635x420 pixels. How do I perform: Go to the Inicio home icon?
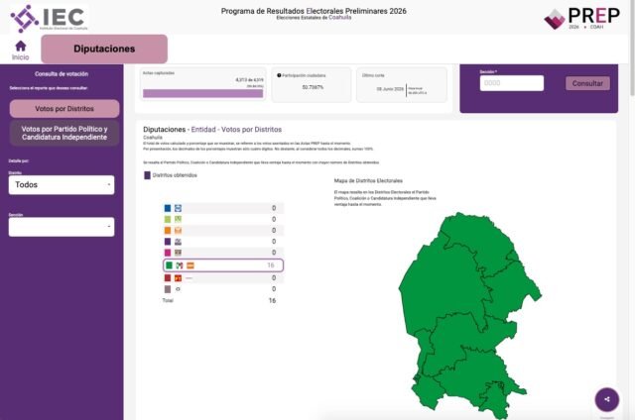pyautogui.click(x=21, y=47)
